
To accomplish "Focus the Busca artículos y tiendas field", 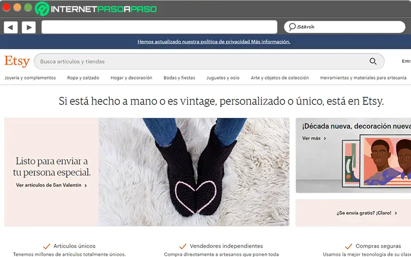I will 209,61.
